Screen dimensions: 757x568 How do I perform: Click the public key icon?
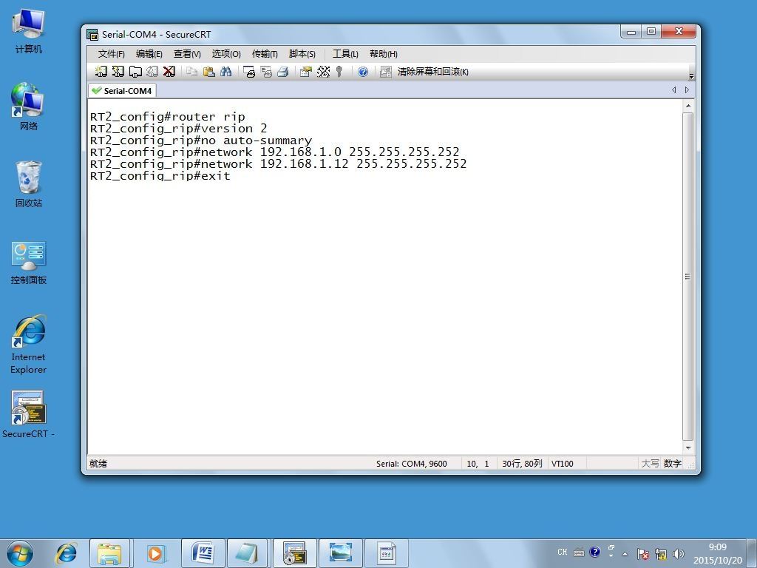click(339, 72)
